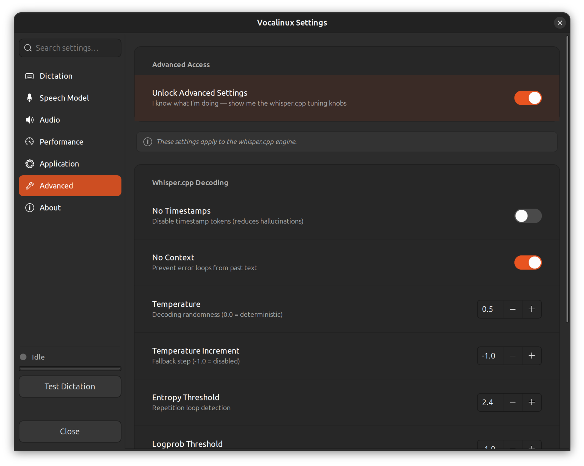This screenshot has height=466, width=584.
Task: Click the Dictation keyboard icon
Action: (29, 76)
